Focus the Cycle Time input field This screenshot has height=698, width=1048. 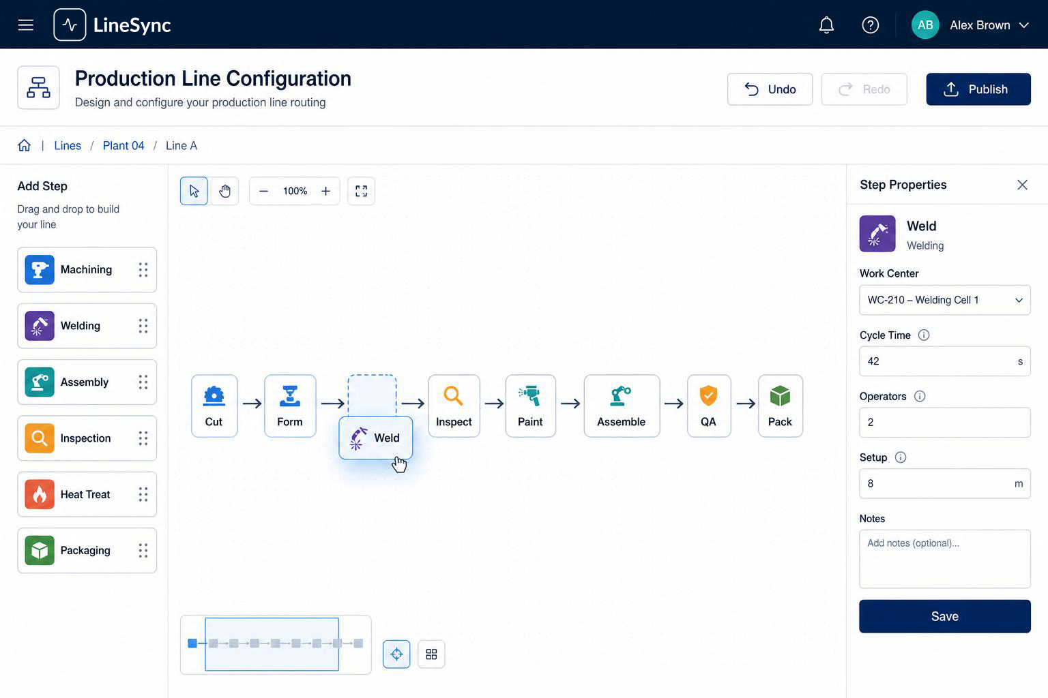944,361
